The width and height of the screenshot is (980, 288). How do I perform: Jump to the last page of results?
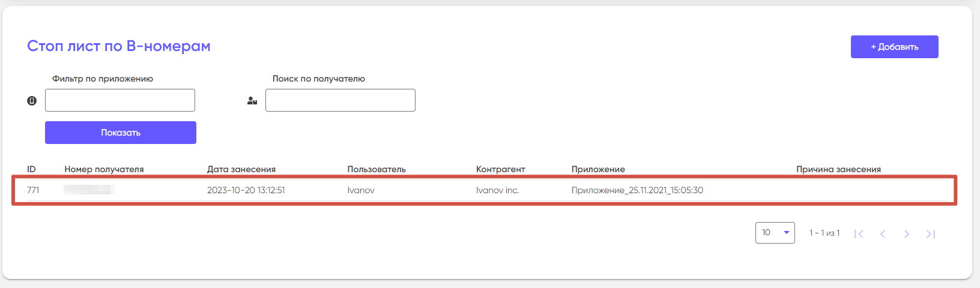[931, 234]
